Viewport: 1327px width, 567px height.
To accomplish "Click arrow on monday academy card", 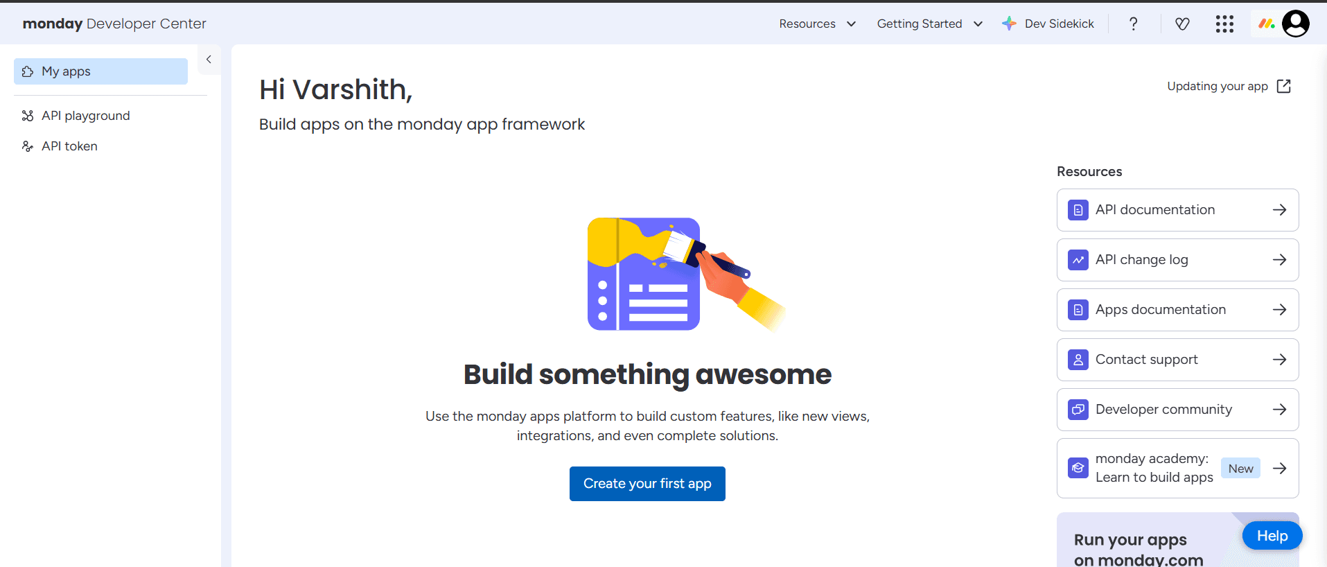I will [1279, 469].
